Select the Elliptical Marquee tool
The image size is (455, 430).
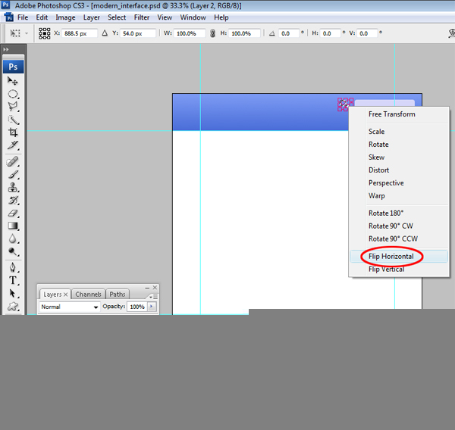(x=13, y=94)
